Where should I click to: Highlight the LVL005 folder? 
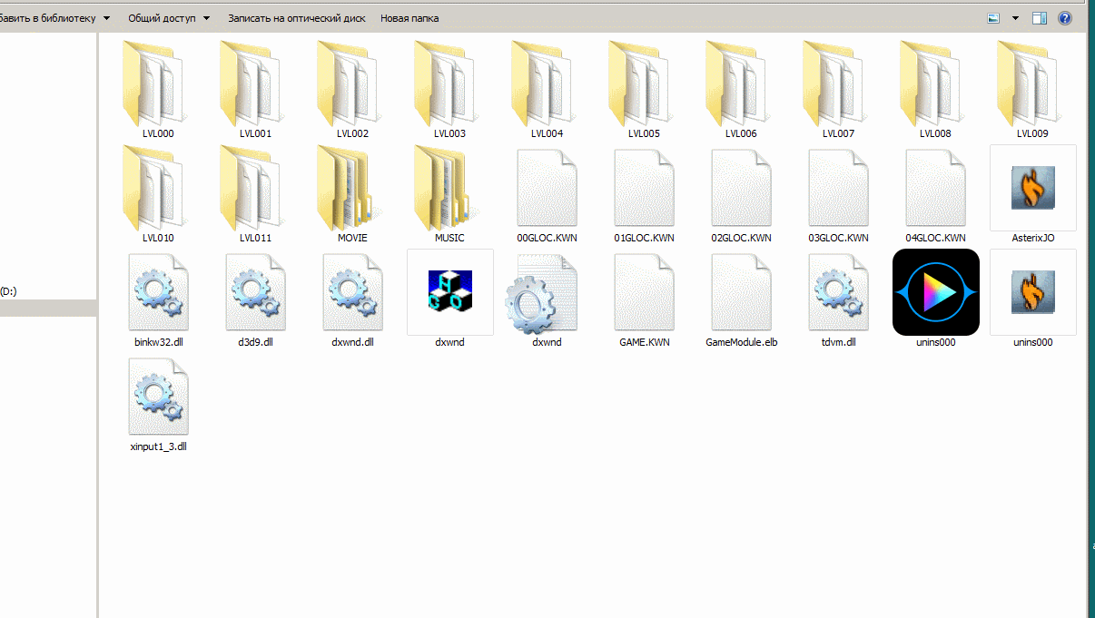click(x=644, y=91)
